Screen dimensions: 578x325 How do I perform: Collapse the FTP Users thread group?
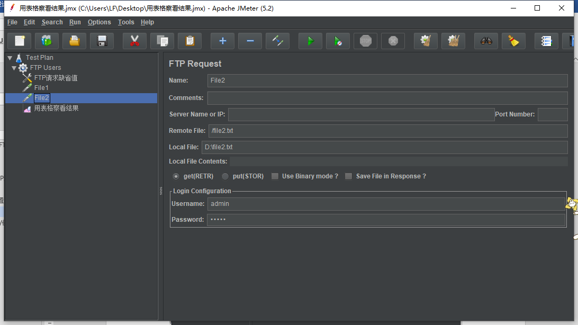(x=14, y=68)
